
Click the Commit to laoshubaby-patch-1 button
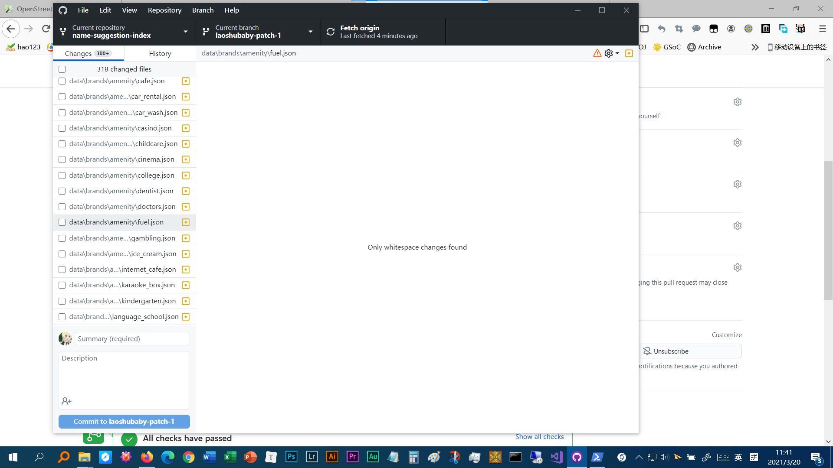(124, 421)
